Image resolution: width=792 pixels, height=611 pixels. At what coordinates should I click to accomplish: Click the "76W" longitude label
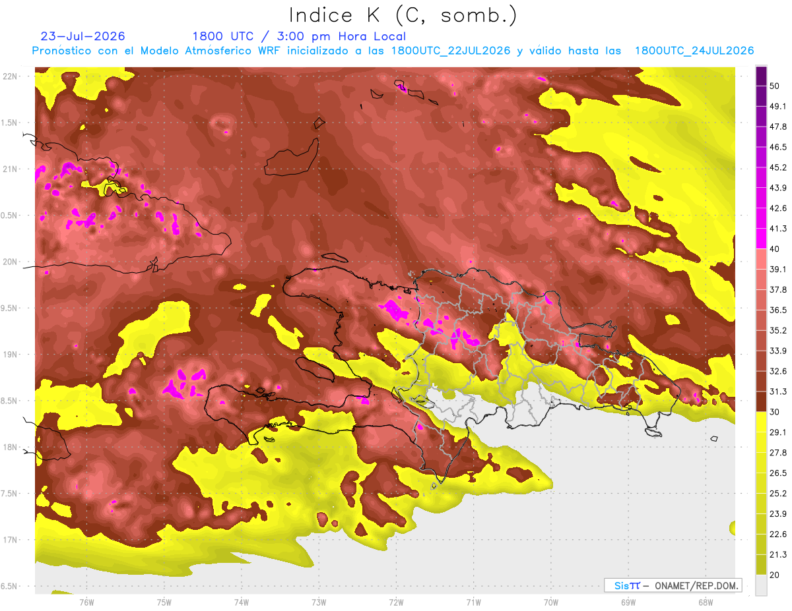point(86,602)
